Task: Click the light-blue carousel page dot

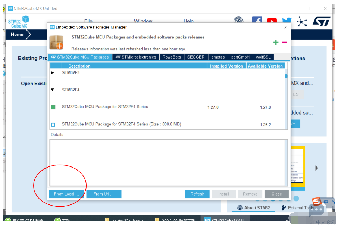Action: point(296,198)
